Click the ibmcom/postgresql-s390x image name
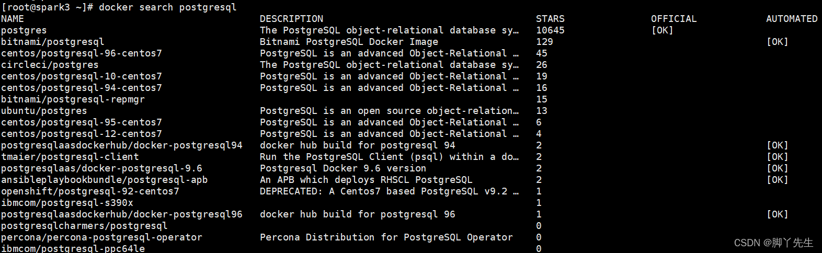Image resolution: width=822 pixels, height=253 pixels. click(x=67, y=203)
